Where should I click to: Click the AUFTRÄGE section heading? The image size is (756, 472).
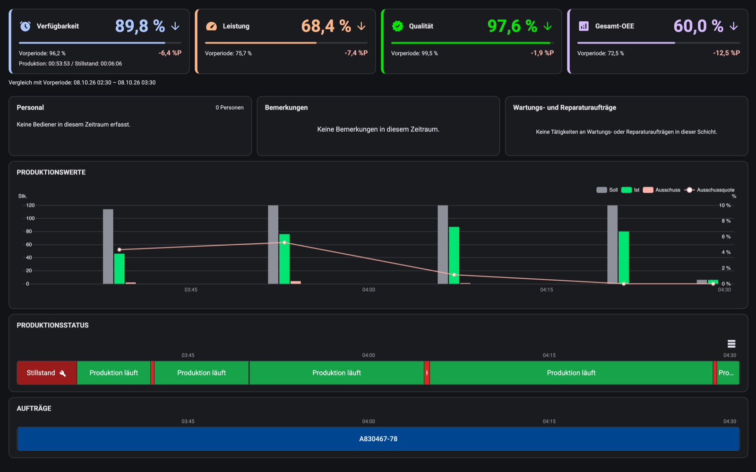(34, 409)
